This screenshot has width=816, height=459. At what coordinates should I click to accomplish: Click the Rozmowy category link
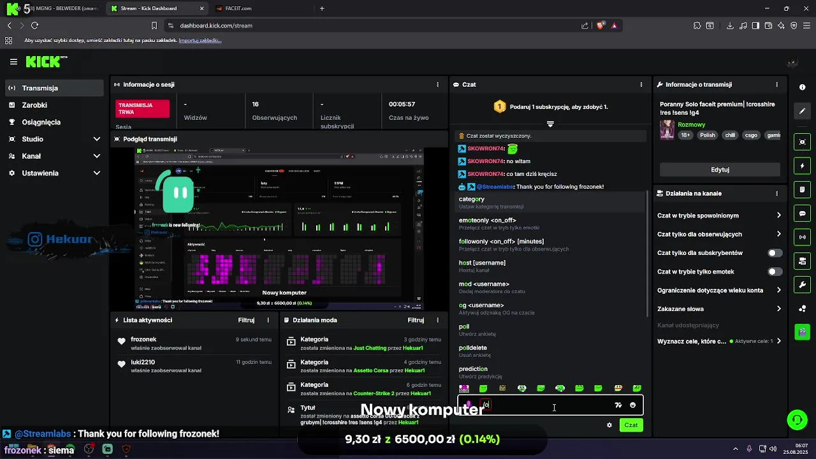pyautogui.click(x=691, y=125)
